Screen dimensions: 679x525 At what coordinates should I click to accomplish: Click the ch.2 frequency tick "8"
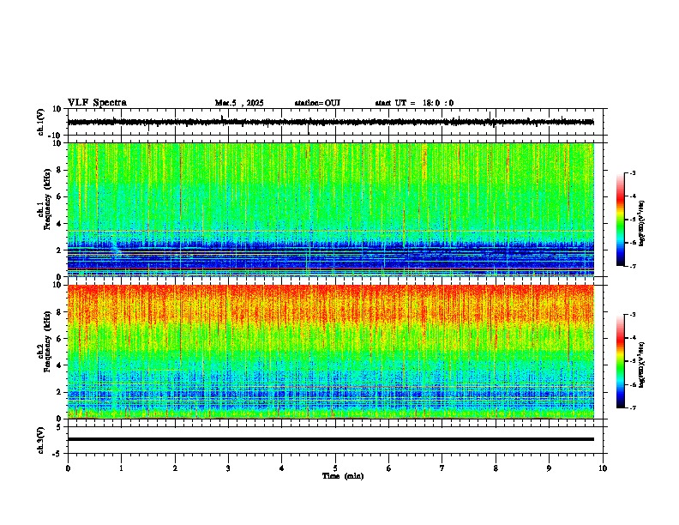(x=59, y=312)
